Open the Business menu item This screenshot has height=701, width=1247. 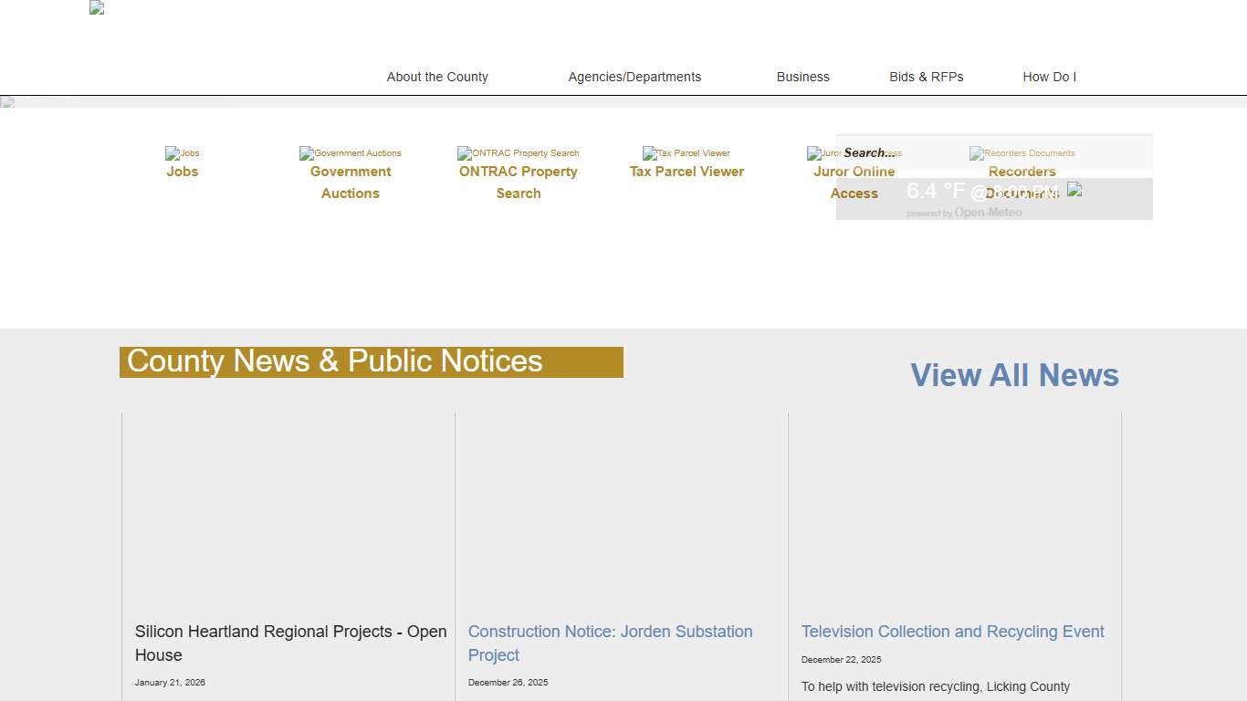pyautogui.click(x=802, y=77)
